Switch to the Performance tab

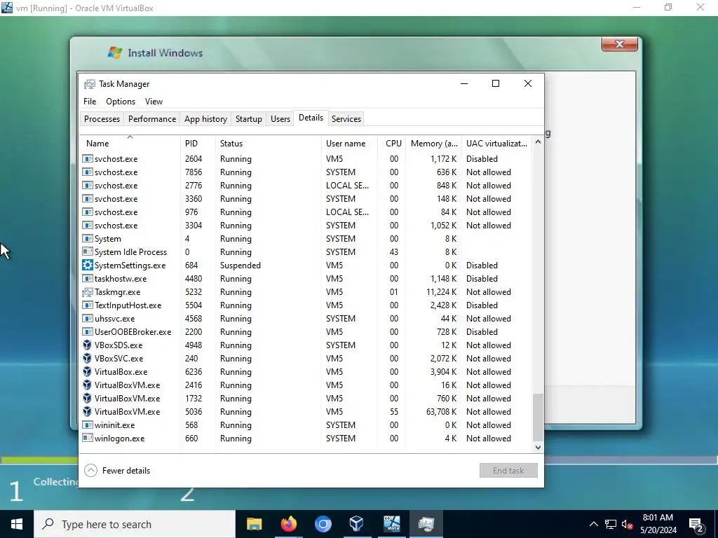click(152, 119)
